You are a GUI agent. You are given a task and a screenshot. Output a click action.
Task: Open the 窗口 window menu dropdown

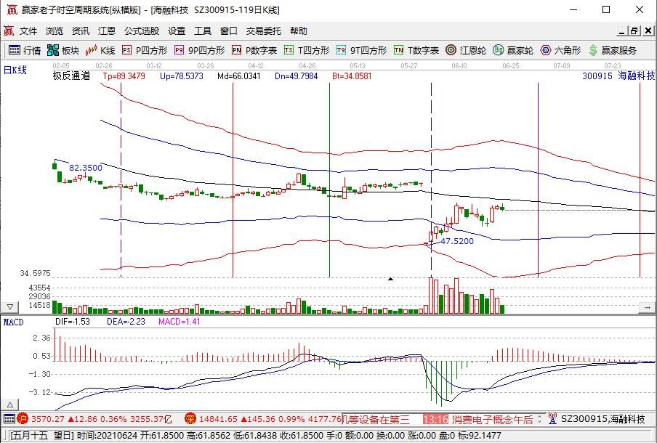pyautogui.click(x=227, y=31)
